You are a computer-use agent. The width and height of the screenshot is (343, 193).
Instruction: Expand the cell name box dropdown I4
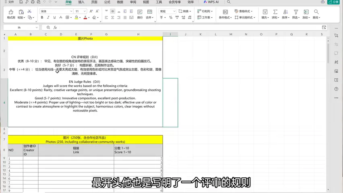[x=37, y=27]
